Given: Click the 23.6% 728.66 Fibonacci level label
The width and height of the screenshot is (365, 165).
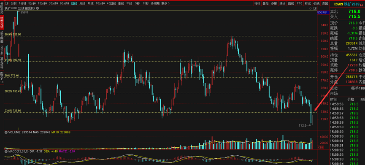Looking at the screenshot, I should click(x=13, y=111).
